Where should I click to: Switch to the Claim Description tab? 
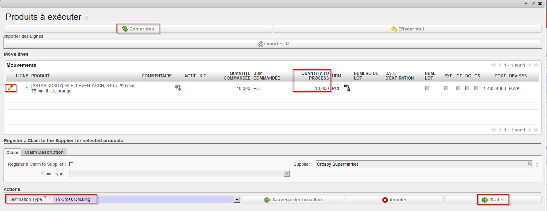click(x=44, y=152)
